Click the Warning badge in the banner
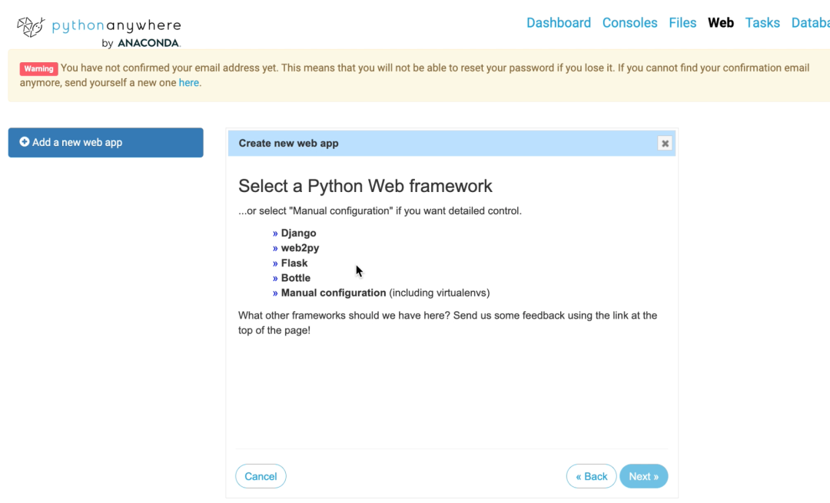Image resolution: width=830 pixels, height=503 pixels. tap(38, 68)
